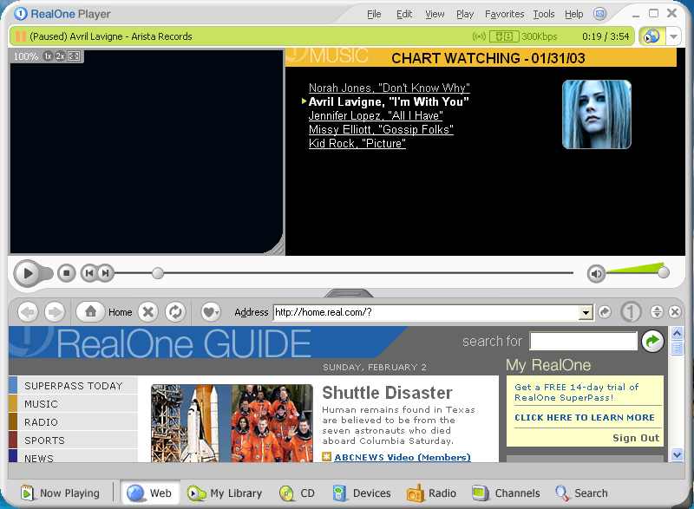Click the browser Back arrow button

pyautogui.click(x=28, y=312)
